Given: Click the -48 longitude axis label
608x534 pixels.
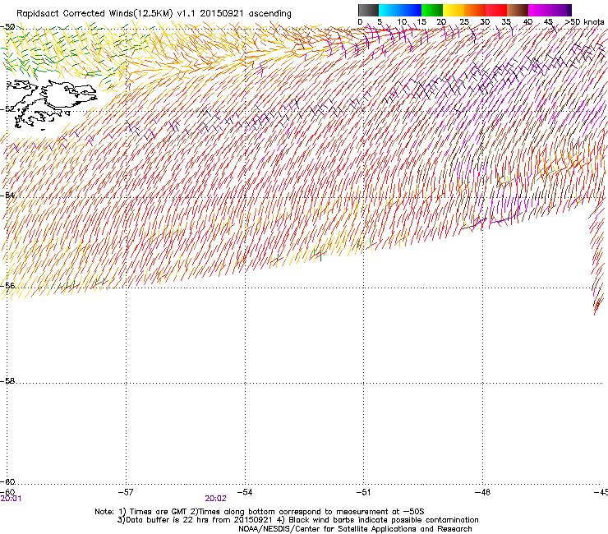Looking at the screenshot, I should tap(482, 492).
